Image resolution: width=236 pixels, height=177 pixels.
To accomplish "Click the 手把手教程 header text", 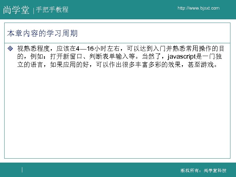I will coord(52,10).
